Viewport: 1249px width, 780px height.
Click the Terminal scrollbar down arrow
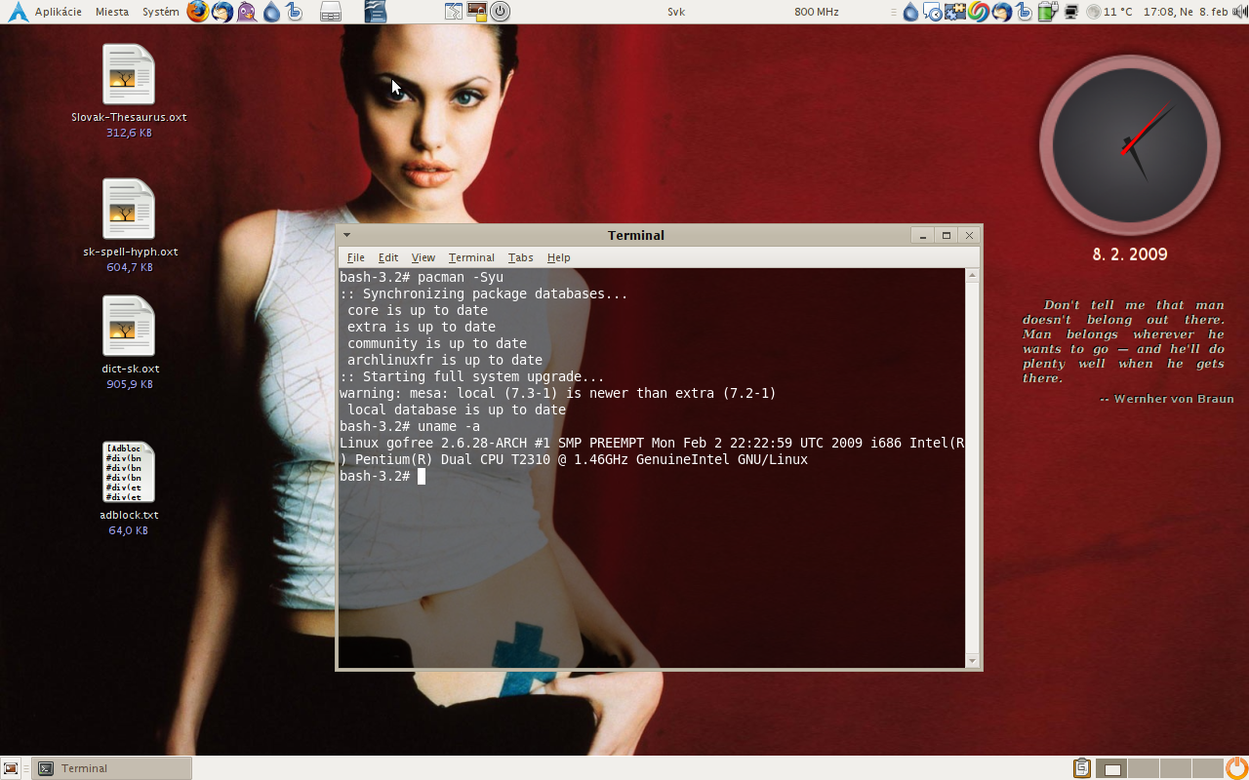972,661
